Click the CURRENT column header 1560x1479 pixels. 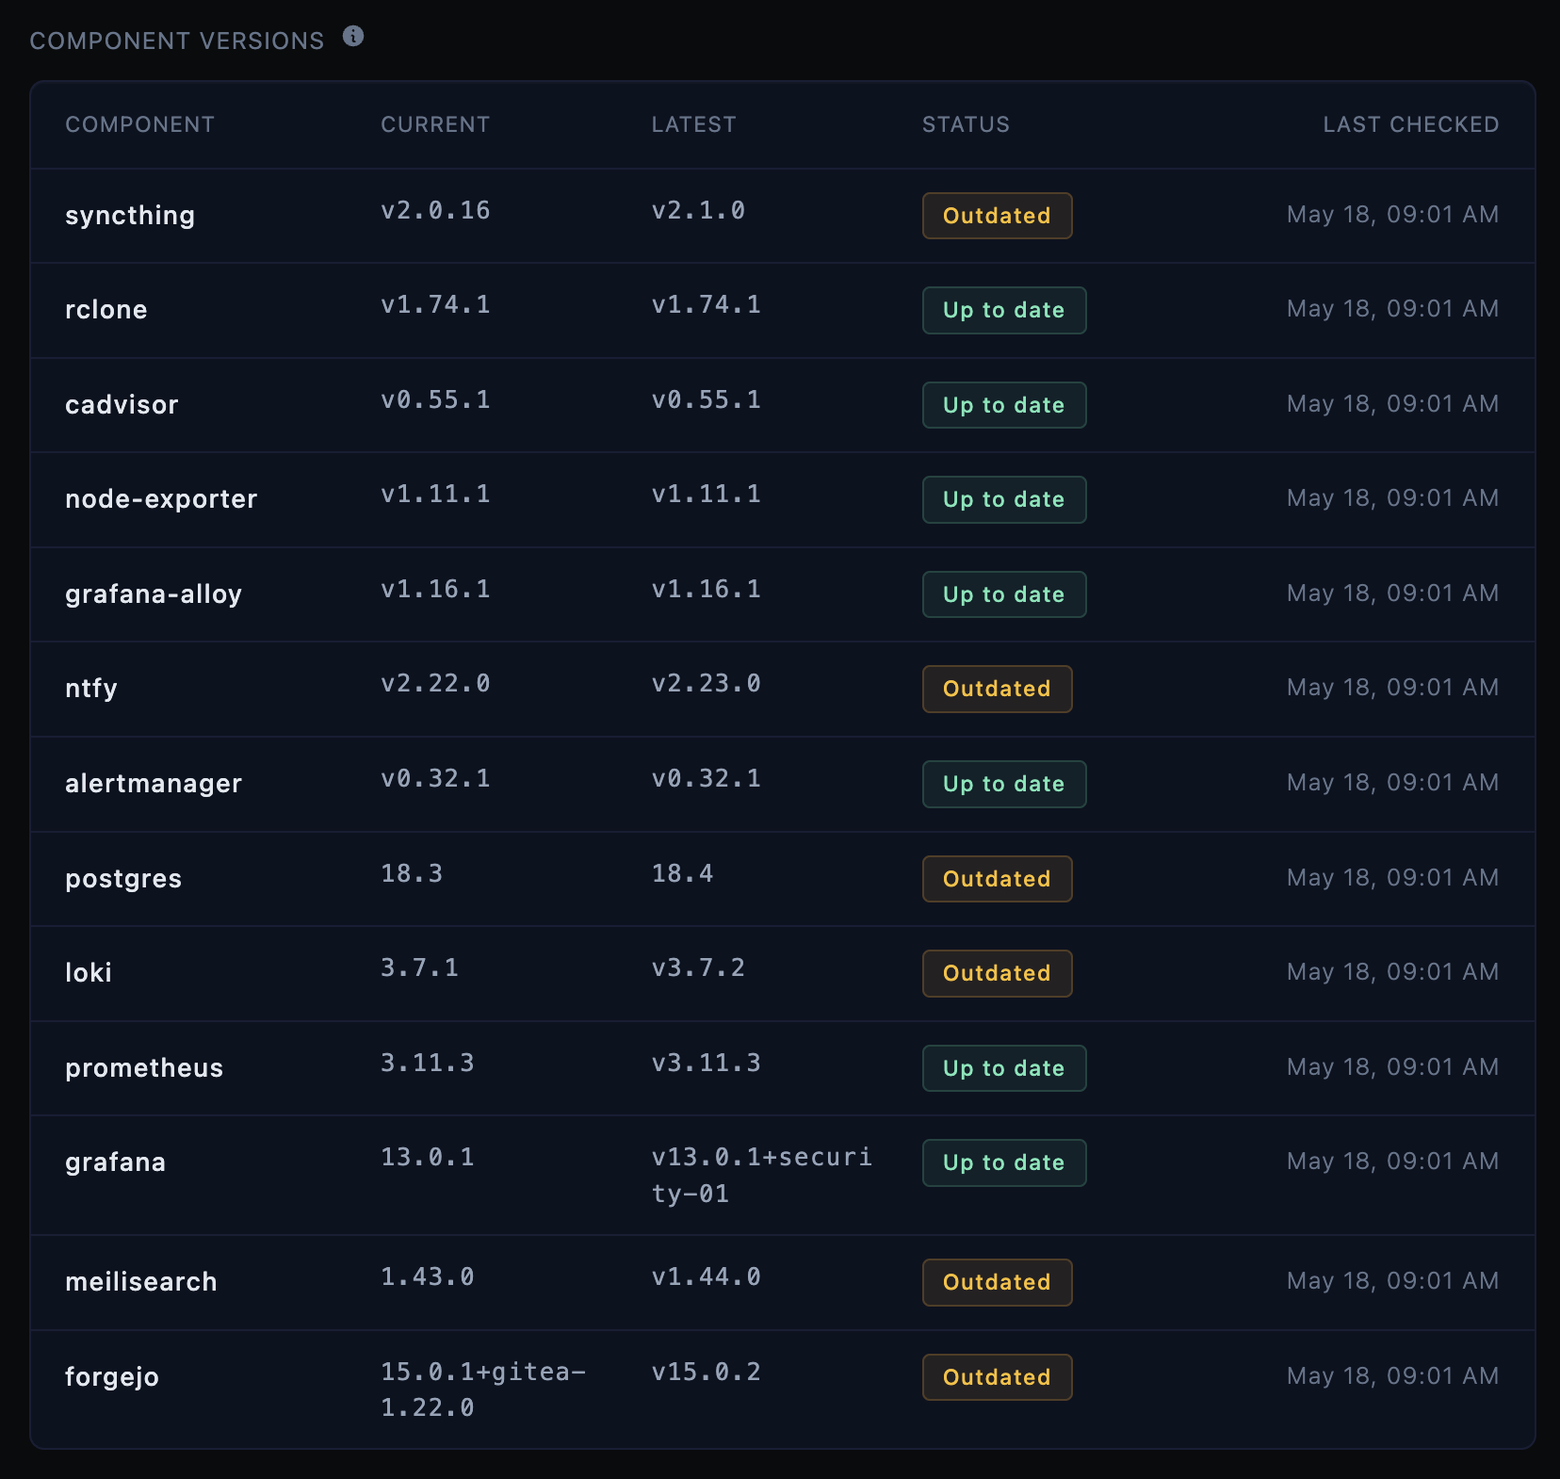coord(435,124)
